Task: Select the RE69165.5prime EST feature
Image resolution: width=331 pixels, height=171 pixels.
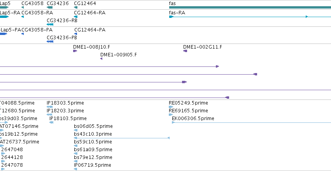Action: coord(171,115)
